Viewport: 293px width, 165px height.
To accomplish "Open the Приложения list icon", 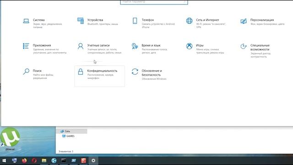I will 26,46.
